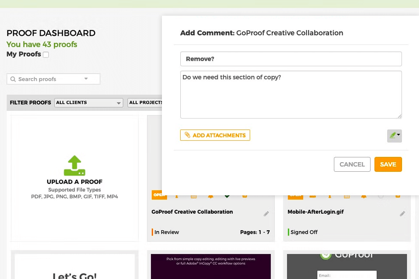Click the bell icon on GoProof Creative Collaboration card

point(210,197)
